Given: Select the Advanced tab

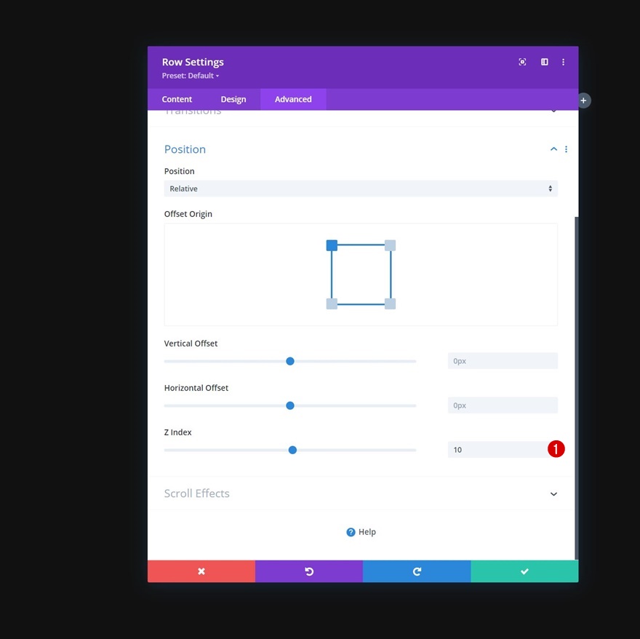Looking at the screenshot, I should (293, 99).
